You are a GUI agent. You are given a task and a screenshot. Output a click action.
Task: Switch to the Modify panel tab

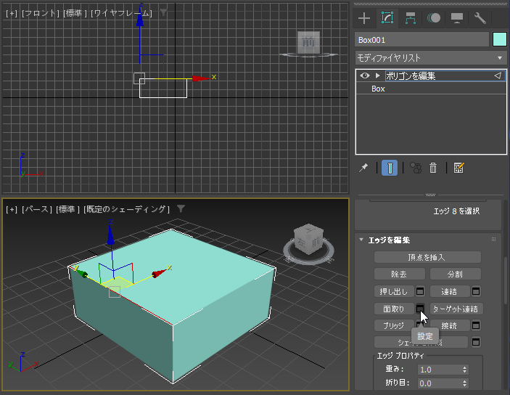387,18
